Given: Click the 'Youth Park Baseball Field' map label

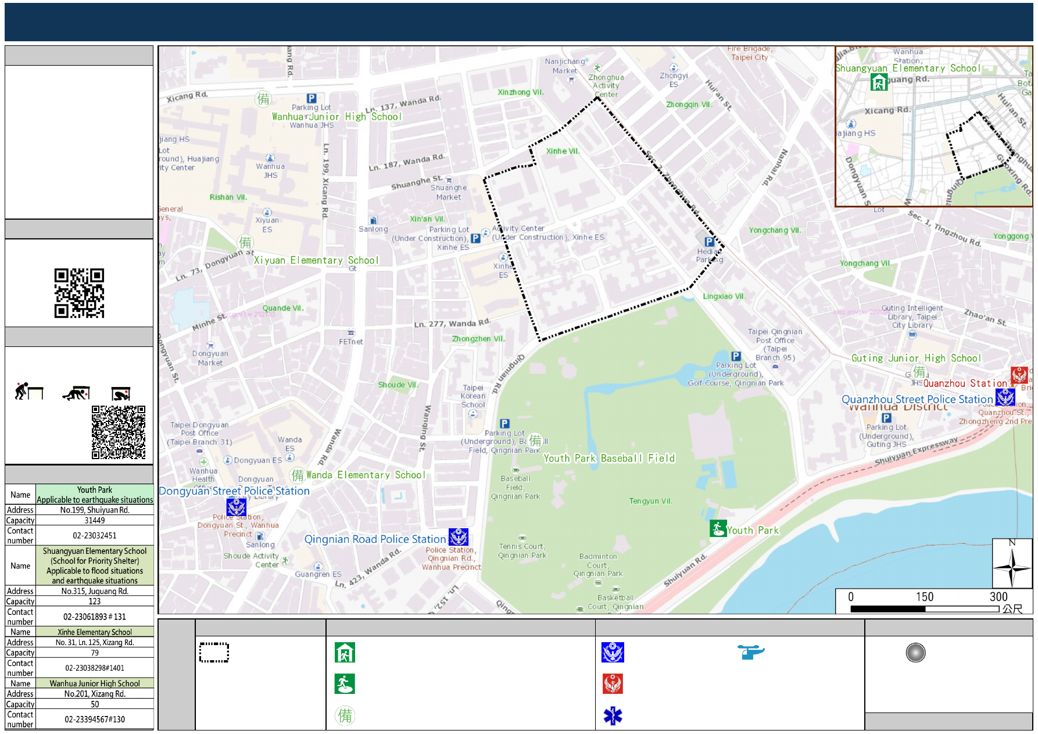Looking at the screenshot, I should 609,459.
